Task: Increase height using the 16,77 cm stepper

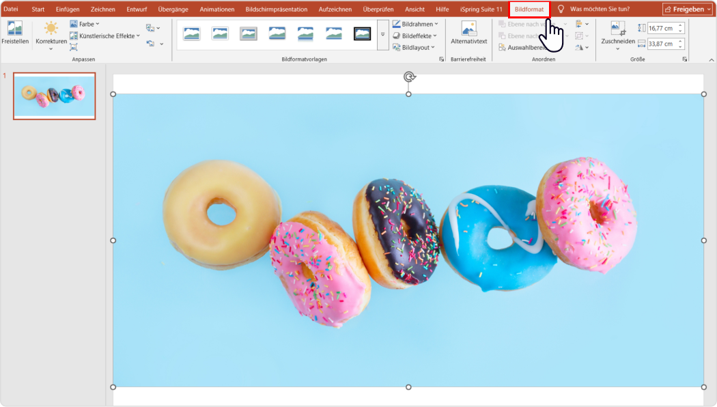Action: 680,26
